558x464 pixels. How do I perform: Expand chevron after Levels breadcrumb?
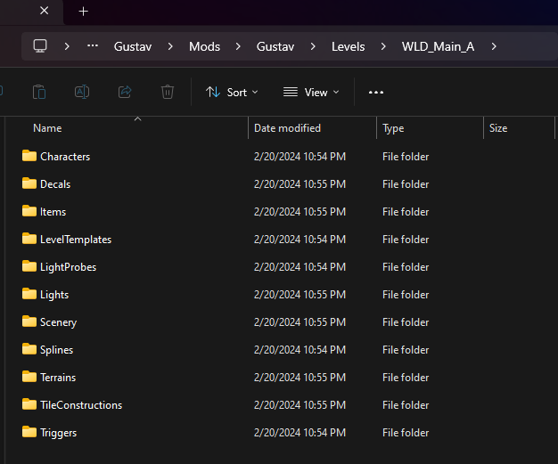pos(383,46)
